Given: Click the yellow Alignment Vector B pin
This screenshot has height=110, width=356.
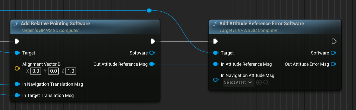Looking at the screenshot, I should click(17, 68).
